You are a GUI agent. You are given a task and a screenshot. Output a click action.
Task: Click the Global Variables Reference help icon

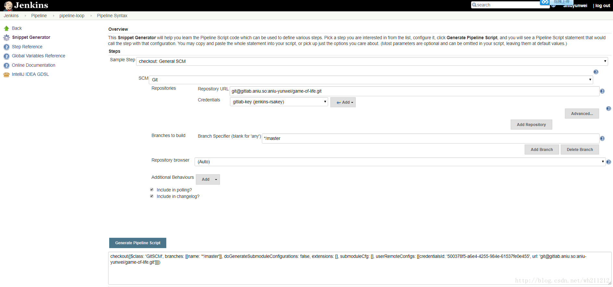[6, 56]
